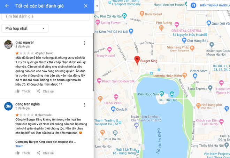The height and width of the screenshot is (158, 230).
Task: Like giap nguyen's review with Thích
Action: 23,91
